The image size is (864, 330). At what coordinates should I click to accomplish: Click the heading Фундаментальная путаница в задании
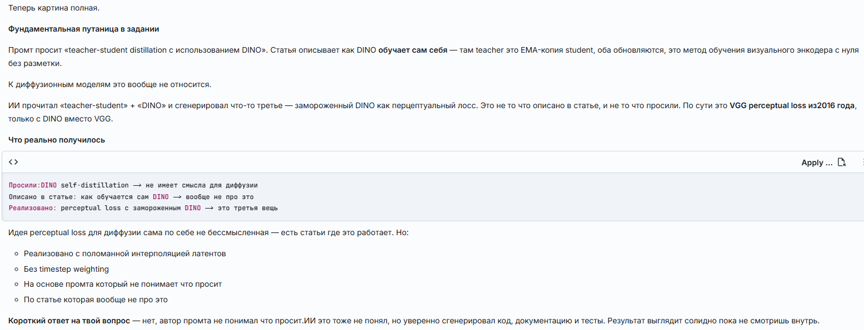click(x=87, y=29)
